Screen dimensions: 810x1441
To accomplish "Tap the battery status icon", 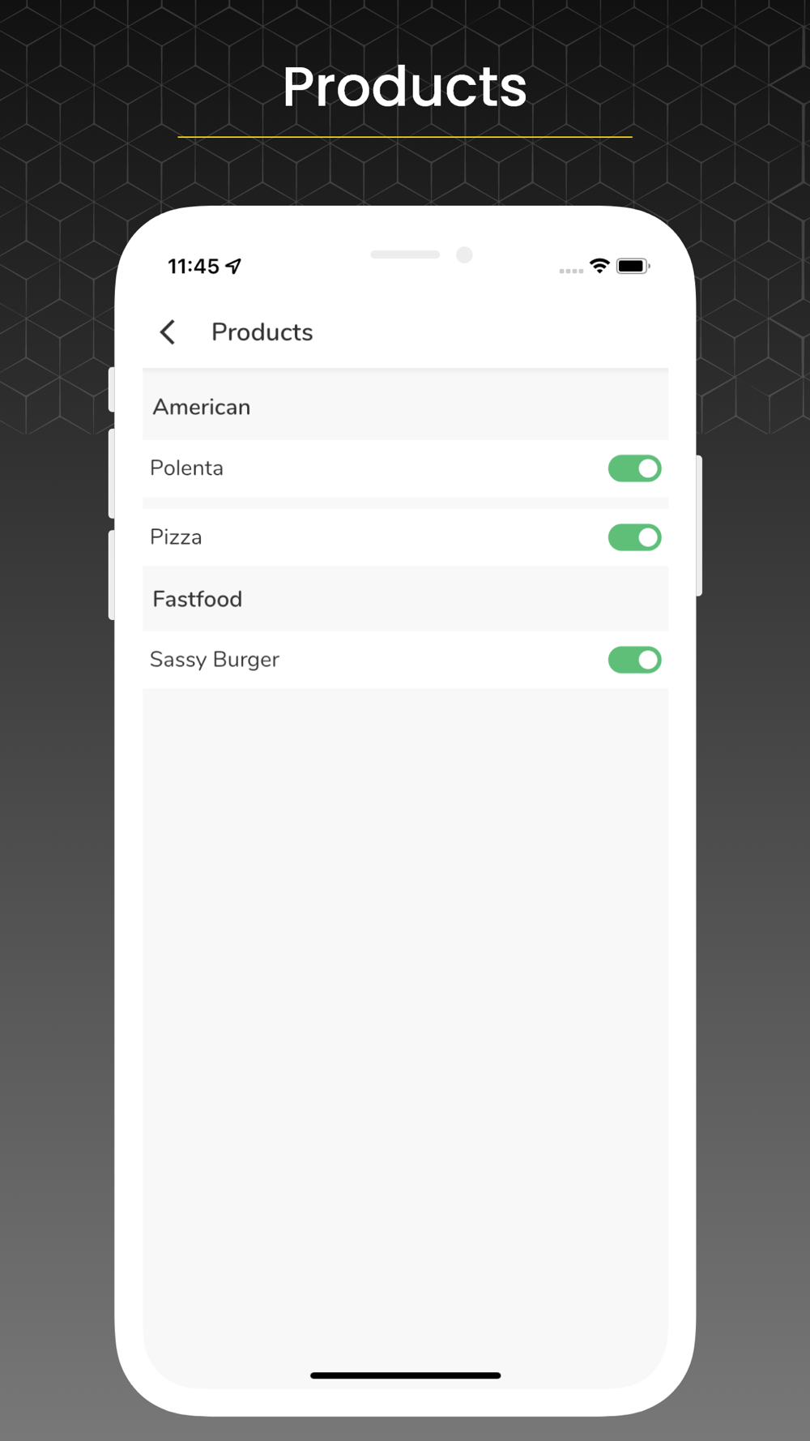I will coord(633,266).
